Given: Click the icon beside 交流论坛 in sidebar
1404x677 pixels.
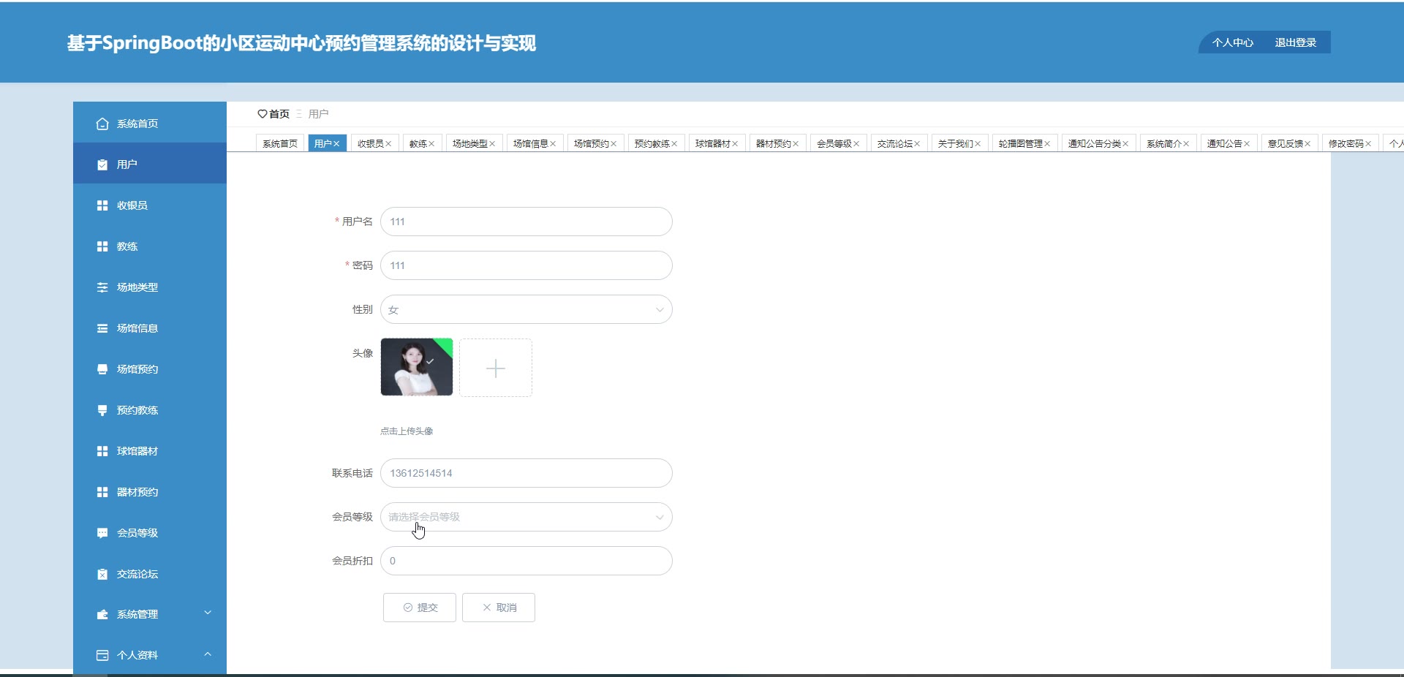Looking at the screenshot, I should pos(102,574).
